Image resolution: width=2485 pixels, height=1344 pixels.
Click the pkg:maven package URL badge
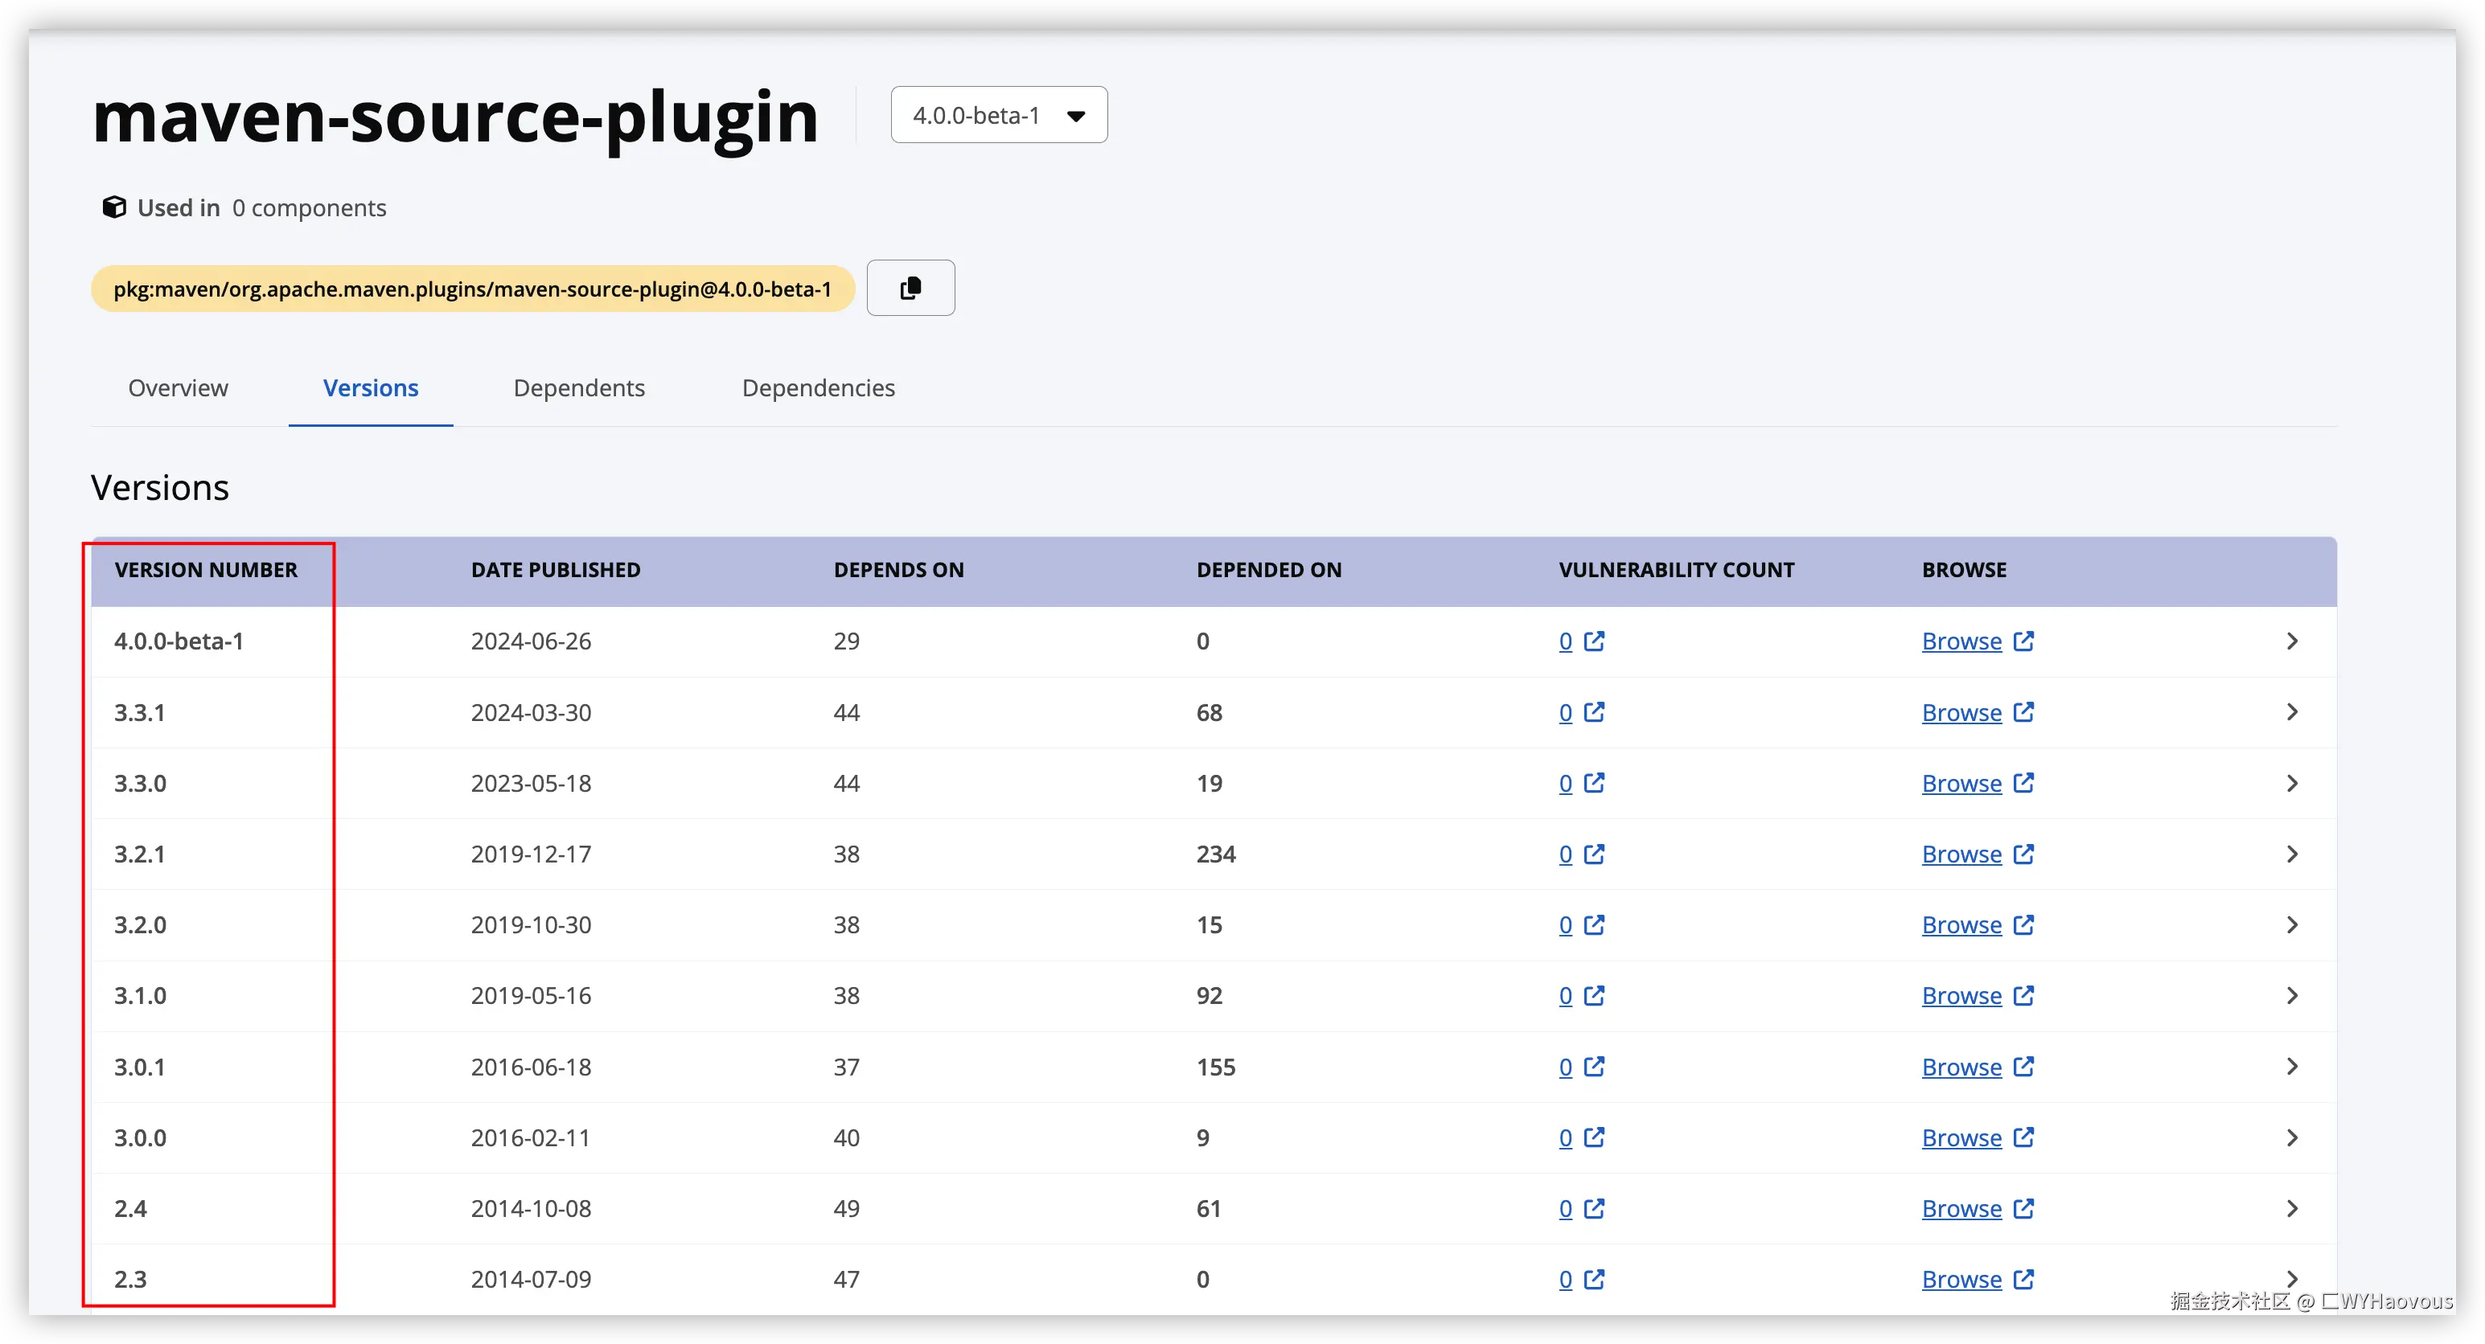click(472, 289)
